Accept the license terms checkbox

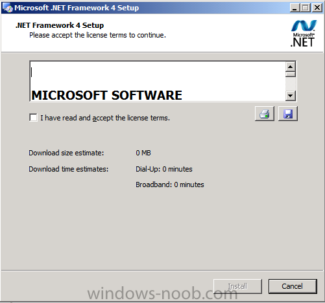coord(33,118)
